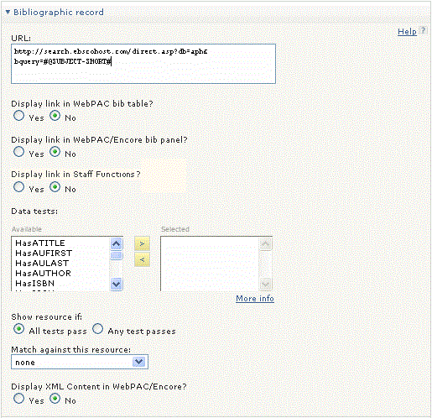Screen dimensions: 432x418
Task: Select Yes for WebPAC bib table link
Action: [x=18, y=116]
